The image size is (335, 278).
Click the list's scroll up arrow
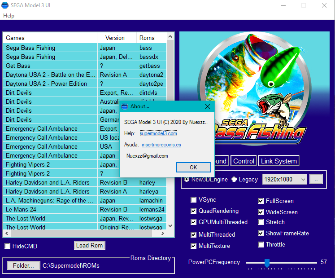[x=170, y=36]
